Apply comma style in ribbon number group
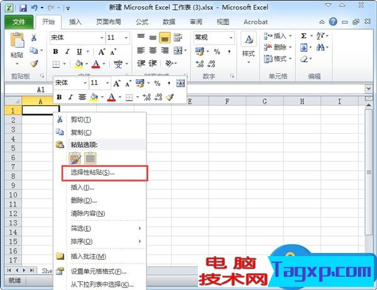The width and height of the screenshot is (377, 290). click(229, 51)
